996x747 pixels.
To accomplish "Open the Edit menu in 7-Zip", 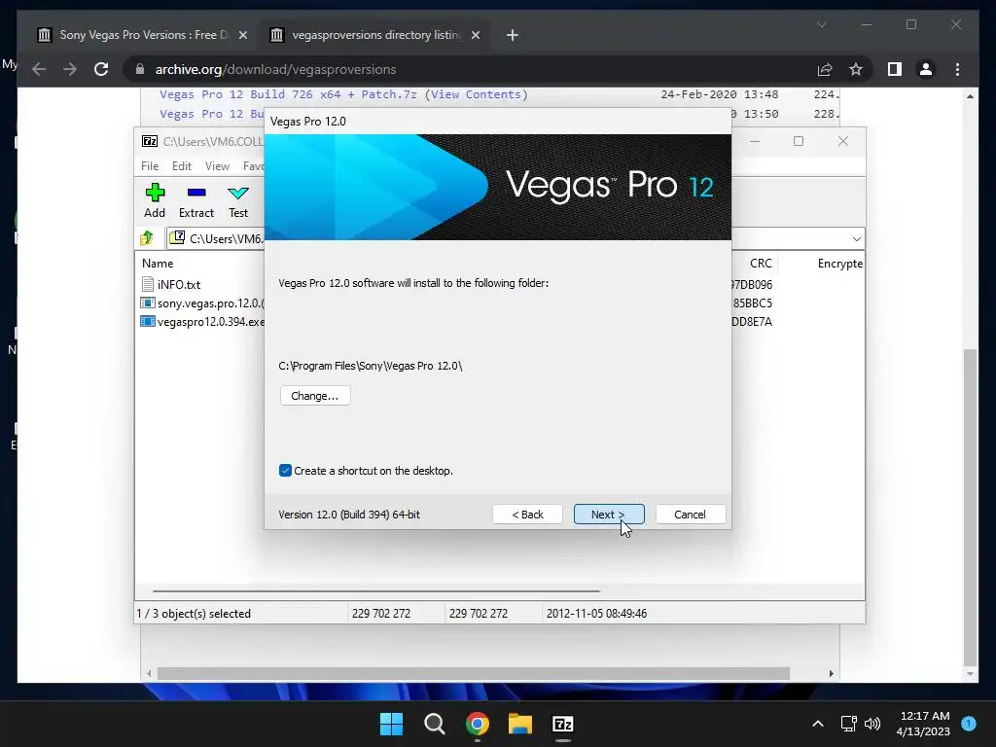I will point(182,165).
